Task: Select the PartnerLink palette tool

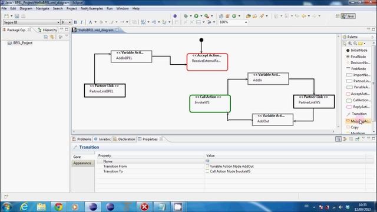Action: click(x=358, y=81)
